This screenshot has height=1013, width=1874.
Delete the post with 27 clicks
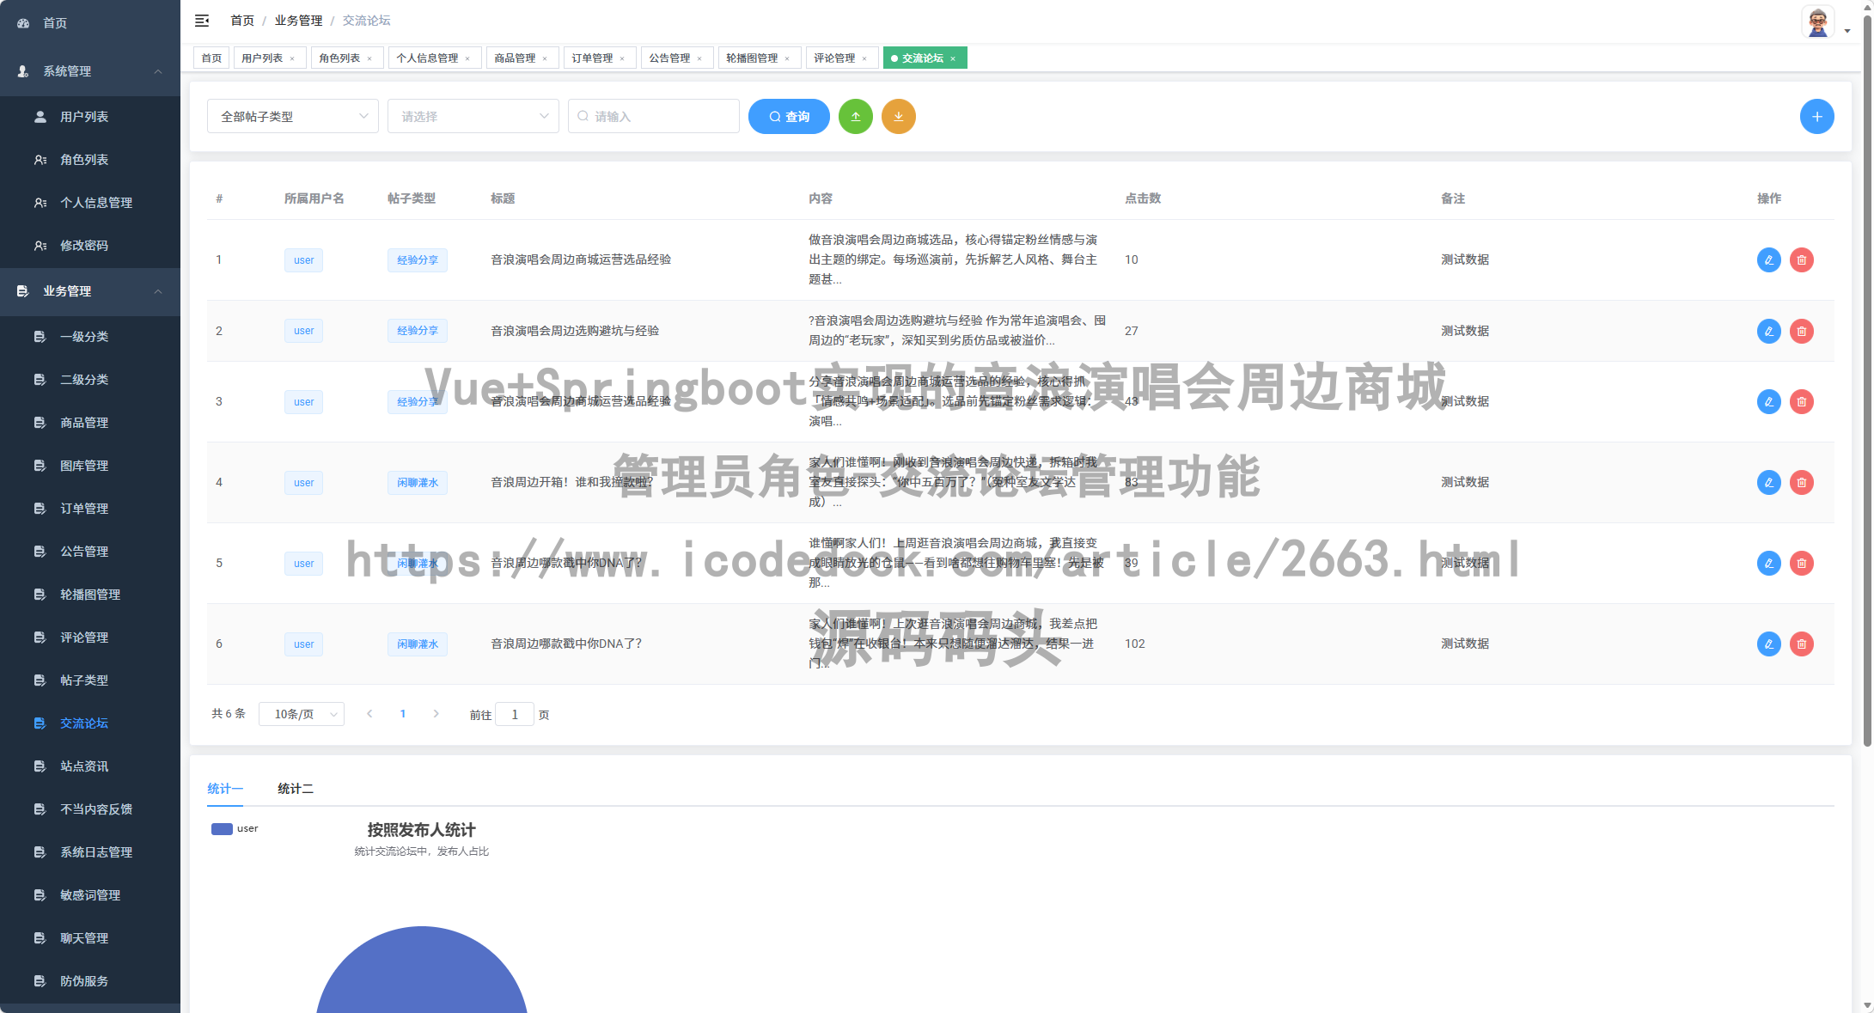point(1802,331)
